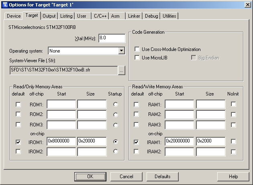
Task: Uncheck the IRAM1 default checkbox
Action: (x=137, y=142)
